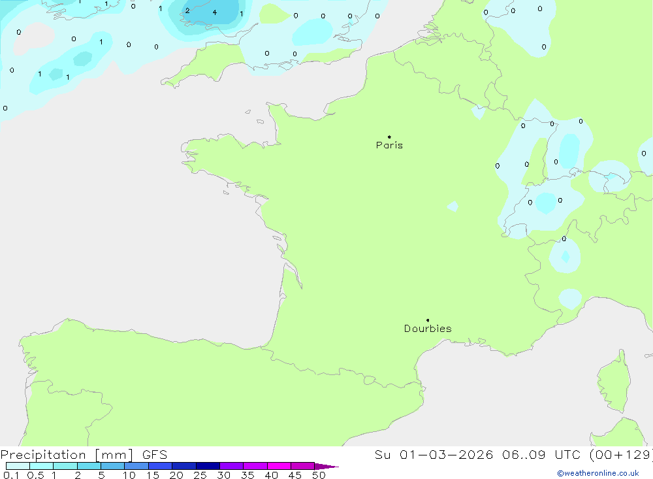Click the legend label 50

point(319,475)
